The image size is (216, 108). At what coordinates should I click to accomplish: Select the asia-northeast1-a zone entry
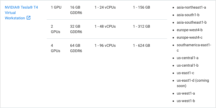[x=191, y=8]
